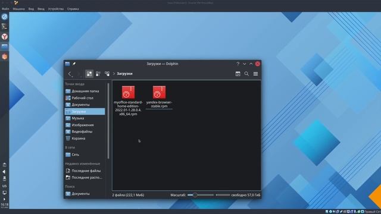
Task: Open Документы under Точки входа
Action: [85, 105]
